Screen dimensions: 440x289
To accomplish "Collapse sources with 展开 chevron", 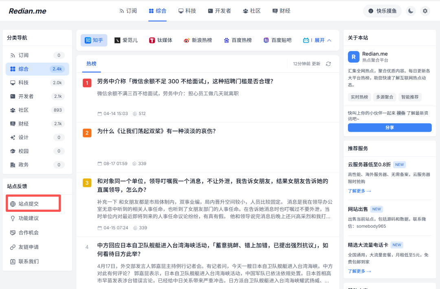I will pos(323,40).
